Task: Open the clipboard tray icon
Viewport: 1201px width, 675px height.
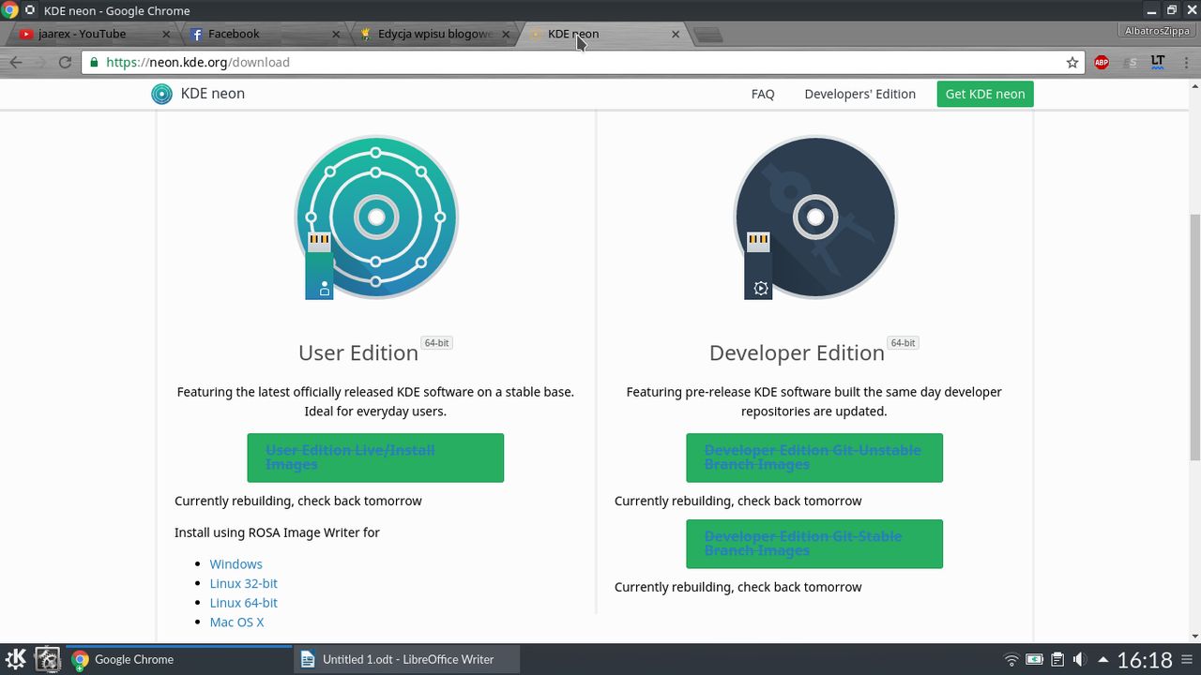Action: (1057, 659)
